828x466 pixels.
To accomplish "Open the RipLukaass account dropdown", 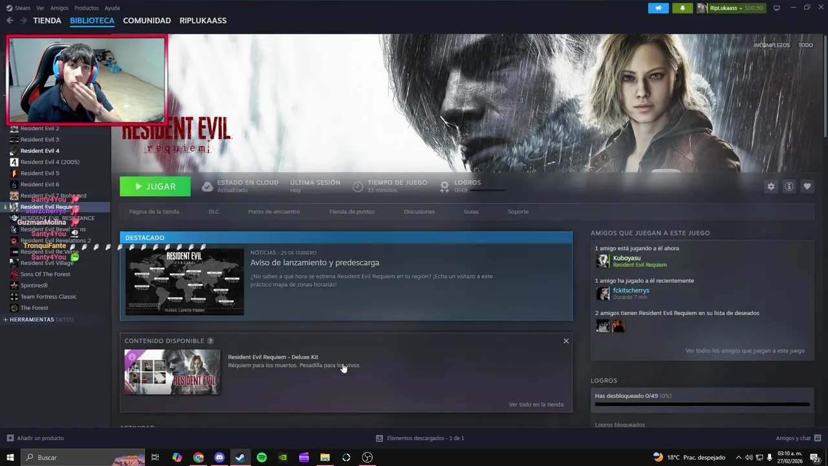I will 731,8.
